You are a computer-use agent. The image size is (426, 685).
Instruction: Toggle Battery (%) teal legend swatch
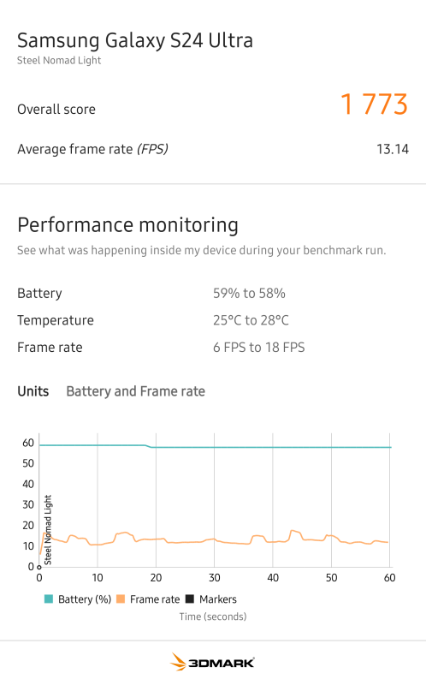[49, 599]
